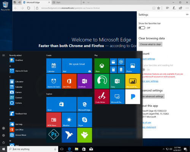Show hidden system tray icons chevron
Screen dimensions: 190x152
point(163,149)
